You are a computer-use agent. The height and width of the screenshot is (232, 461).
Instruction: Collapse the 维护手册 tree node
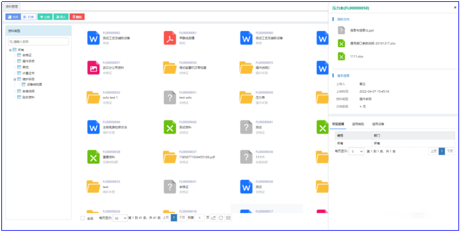pyautogui.click(x=15, y=79)
